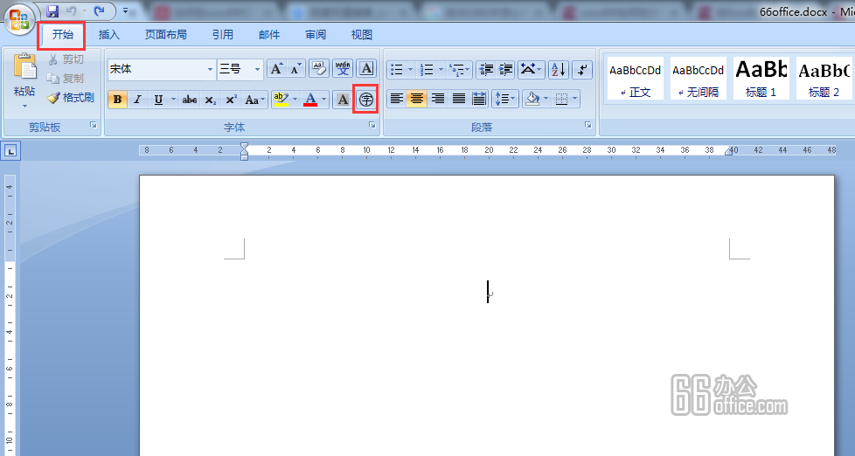Apply the 标题 1 style
855x456 pixels.
pos(761,79)
